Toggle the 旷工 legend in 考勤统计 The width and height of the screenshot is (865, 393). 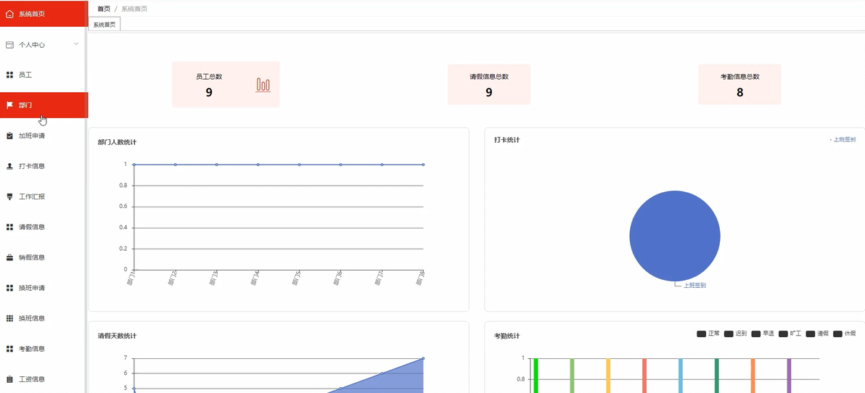(x=790, y=334)
